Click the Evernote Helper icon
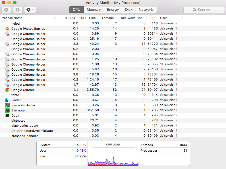This screenshot has height=169, width=226. (7, 105)
